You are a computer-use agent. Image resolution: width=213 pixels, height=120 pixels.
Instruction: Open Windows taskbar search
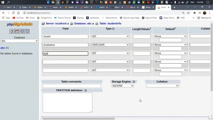[x=8, y=2]
